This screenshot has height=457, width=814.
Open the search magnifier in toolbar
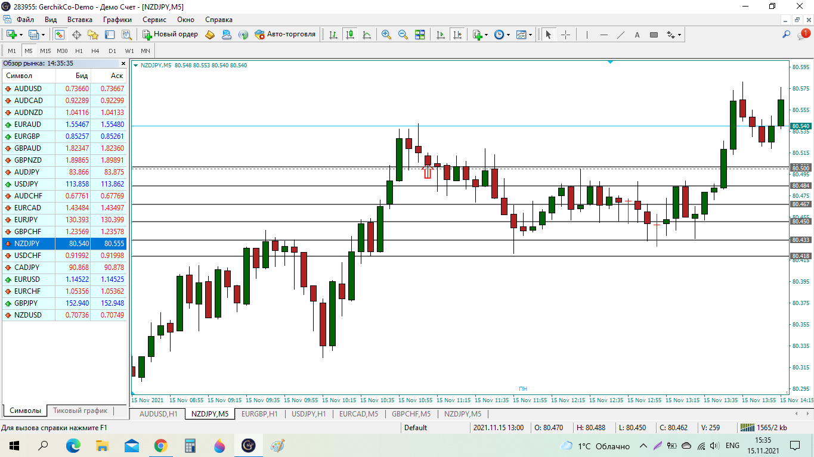point(786,35)
